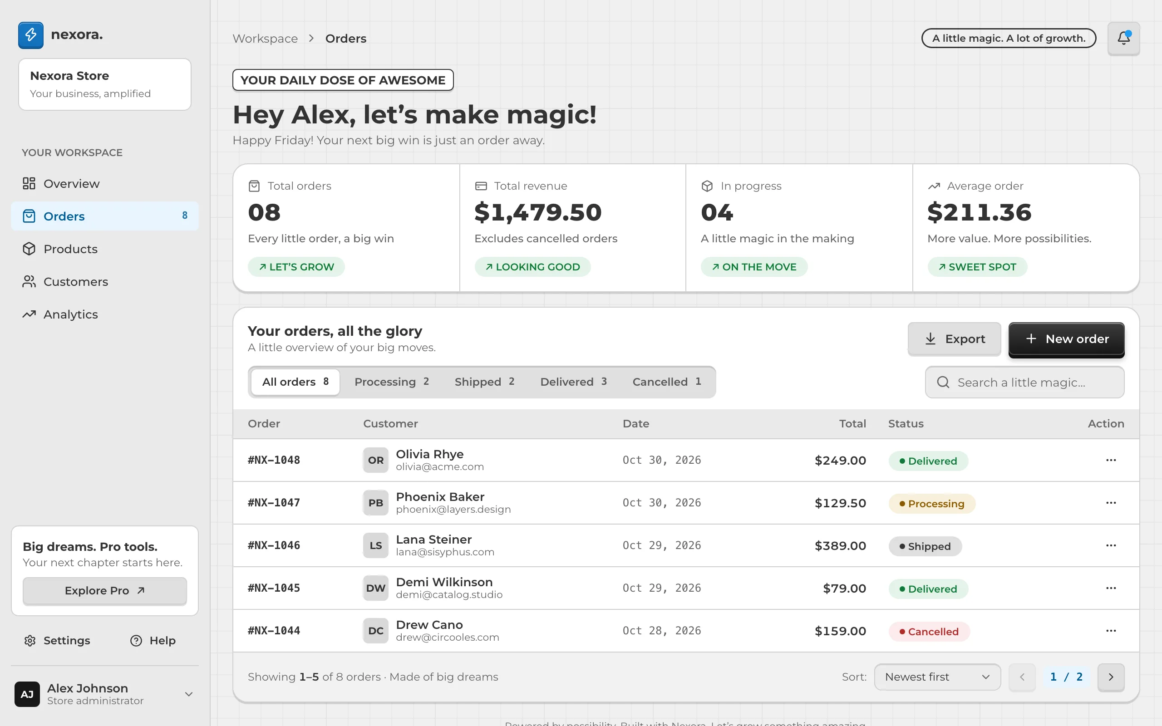Click the Average order trend icon
The image size is (1162, 726).
tap(934, 186)
